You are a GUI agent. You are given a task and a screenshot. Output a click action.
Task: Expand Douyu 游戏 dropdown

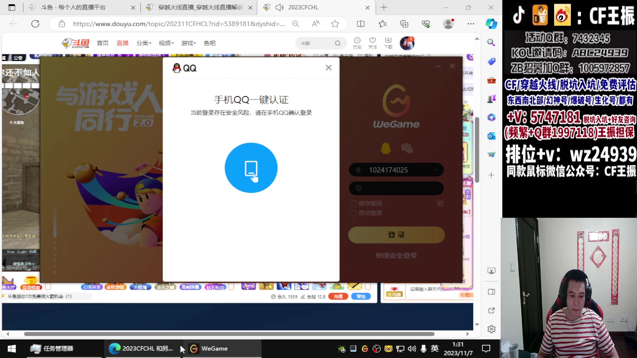coord(188,43)
